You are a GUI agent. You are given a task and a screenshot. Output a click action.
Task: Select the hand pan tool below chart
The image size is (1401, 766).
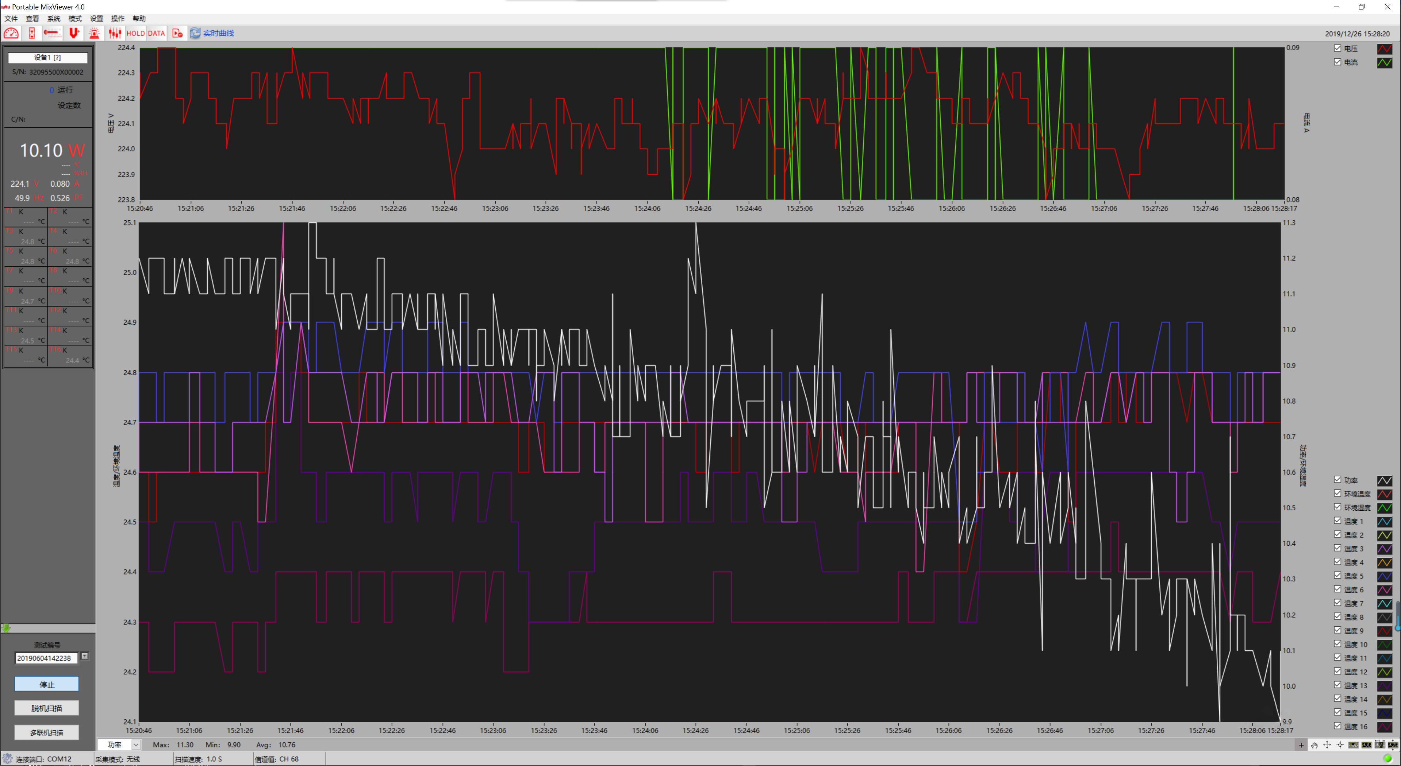[1314, 745]
